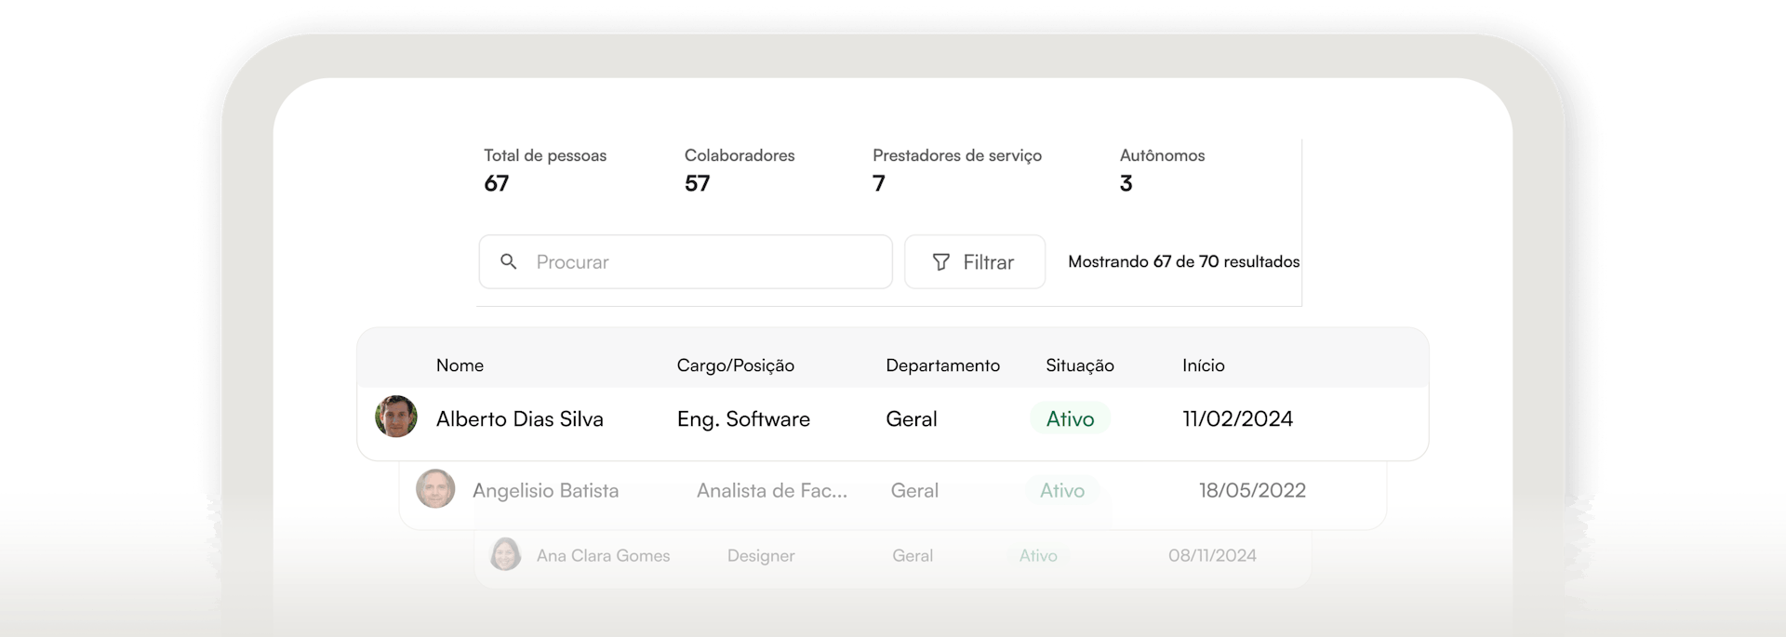Sort by Início column header
The width and height of the screenshot is (1786, 637).
coord(1203,365)
